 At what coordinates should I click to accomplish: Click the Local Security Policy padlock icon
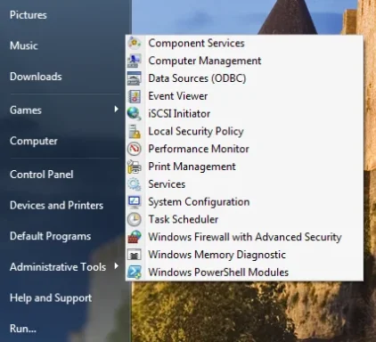click(x=135, y=131)
